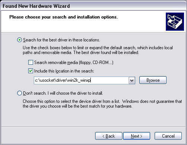Select 'Don't search. I will choose' radio button

click(x=19, y=93)
